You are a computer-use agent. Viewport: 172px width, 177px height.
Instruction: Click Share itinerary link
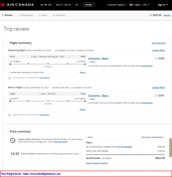pos(159,43)
